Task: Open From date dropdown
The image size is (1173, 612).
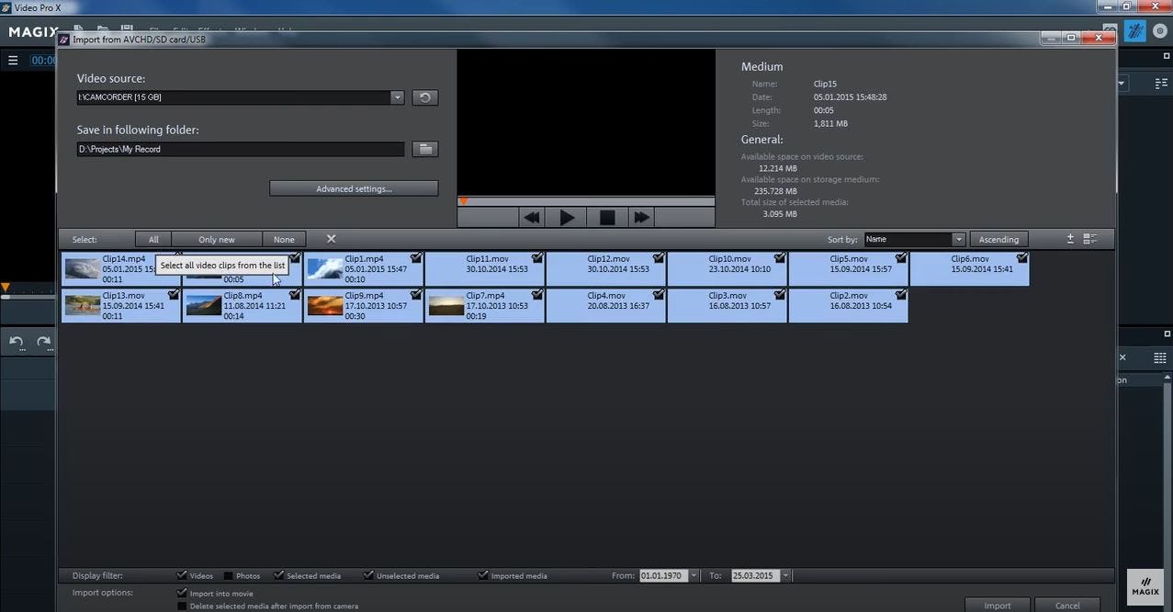Action: point(694,575)
